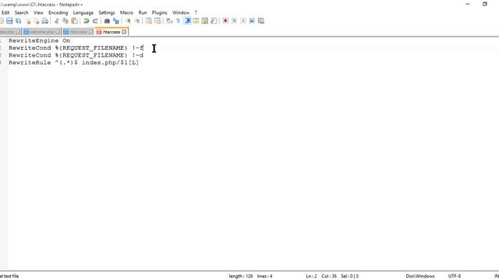Close the welcome.php tab
The width and height of the screenshot is (499, 280).
click(x=58, y=32)
